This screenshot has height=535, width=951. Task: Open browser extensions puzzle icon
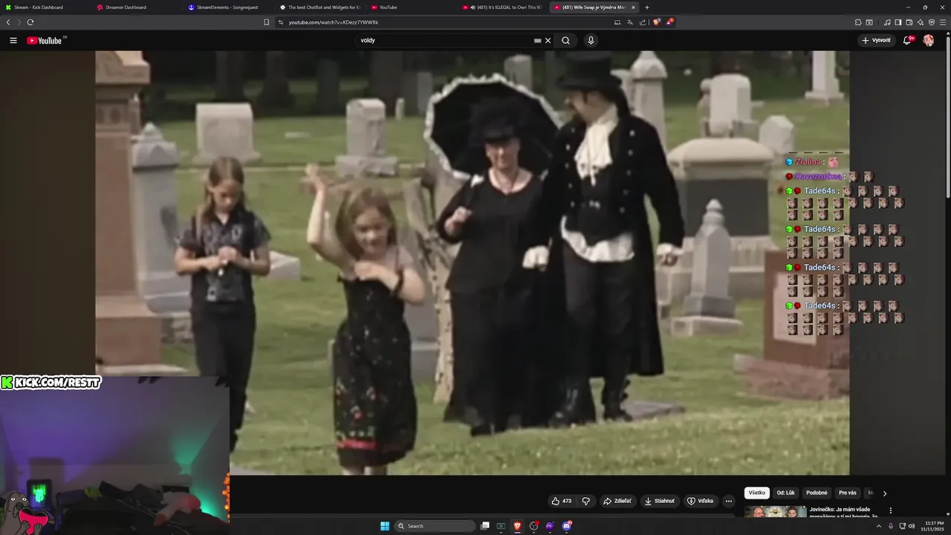[x=858, y=22]
